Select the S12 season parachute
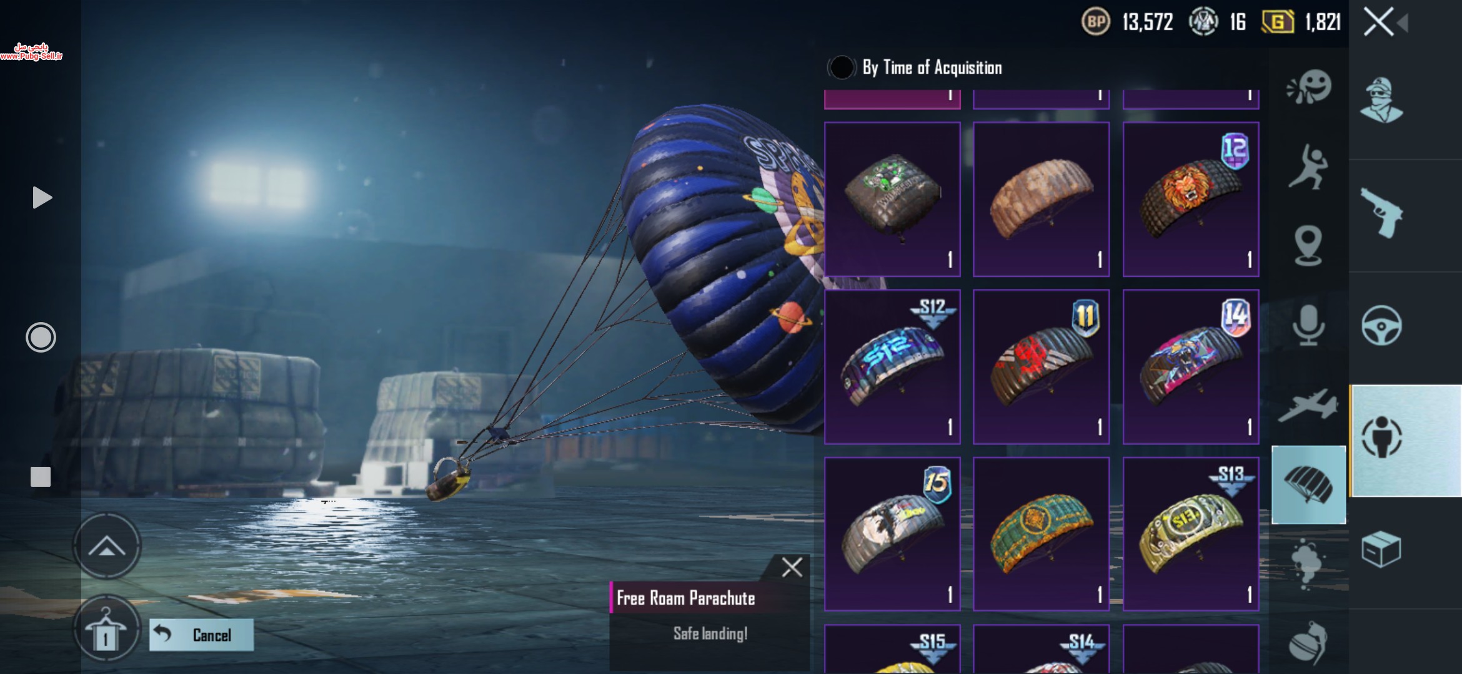Screen dimensions: 1462x674 pos(892,367)
